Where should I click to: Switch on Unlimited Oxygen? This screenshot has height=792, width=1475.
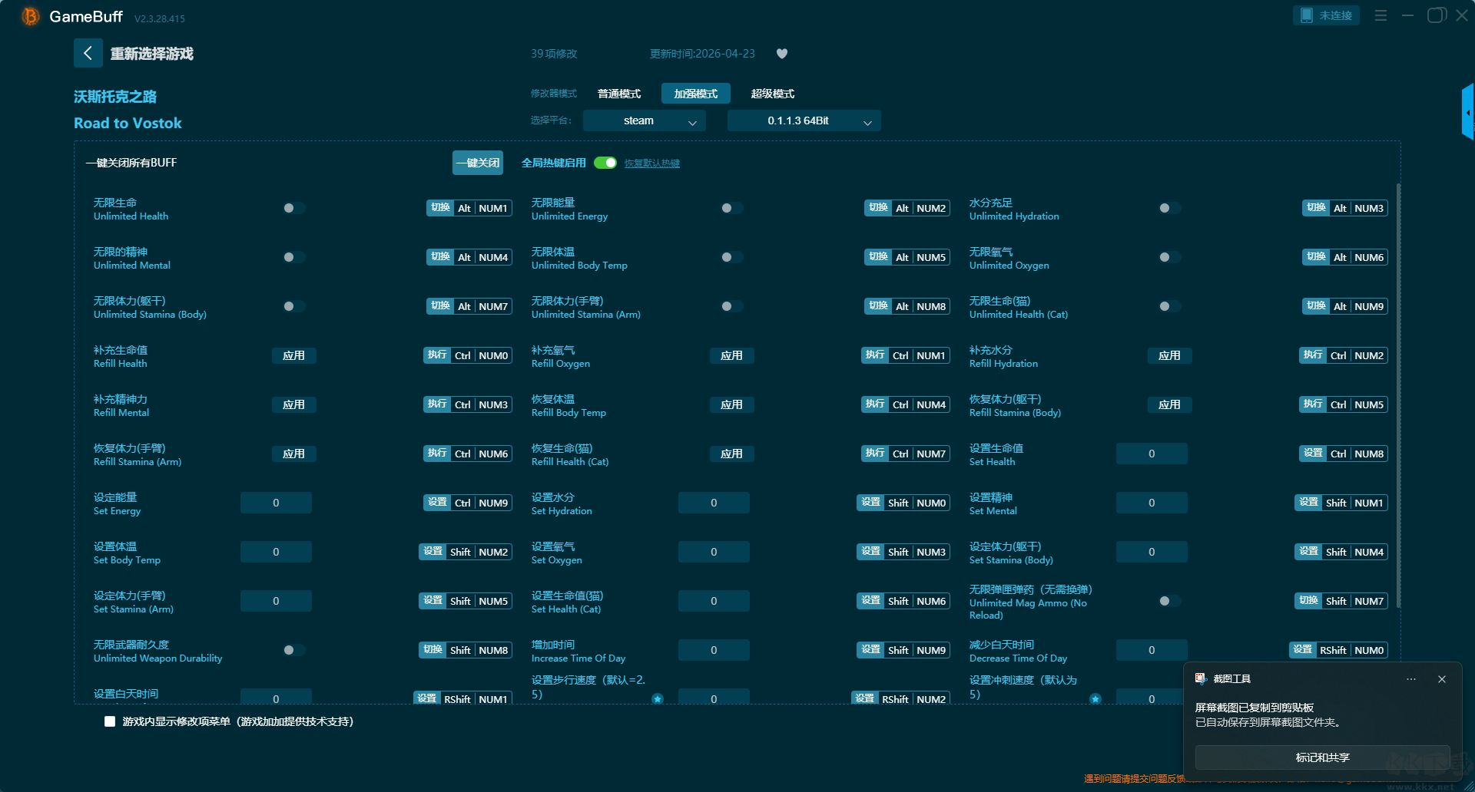[1169, 257]
